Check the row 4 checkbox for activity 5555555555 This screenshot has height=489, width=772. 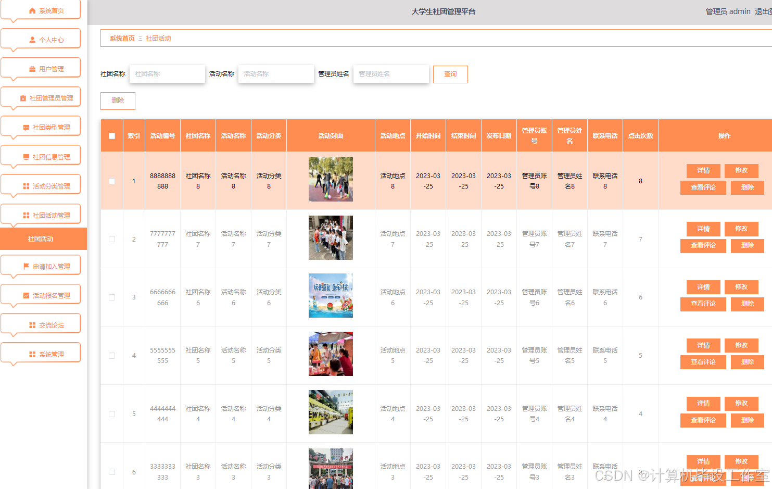coord(112,356)
